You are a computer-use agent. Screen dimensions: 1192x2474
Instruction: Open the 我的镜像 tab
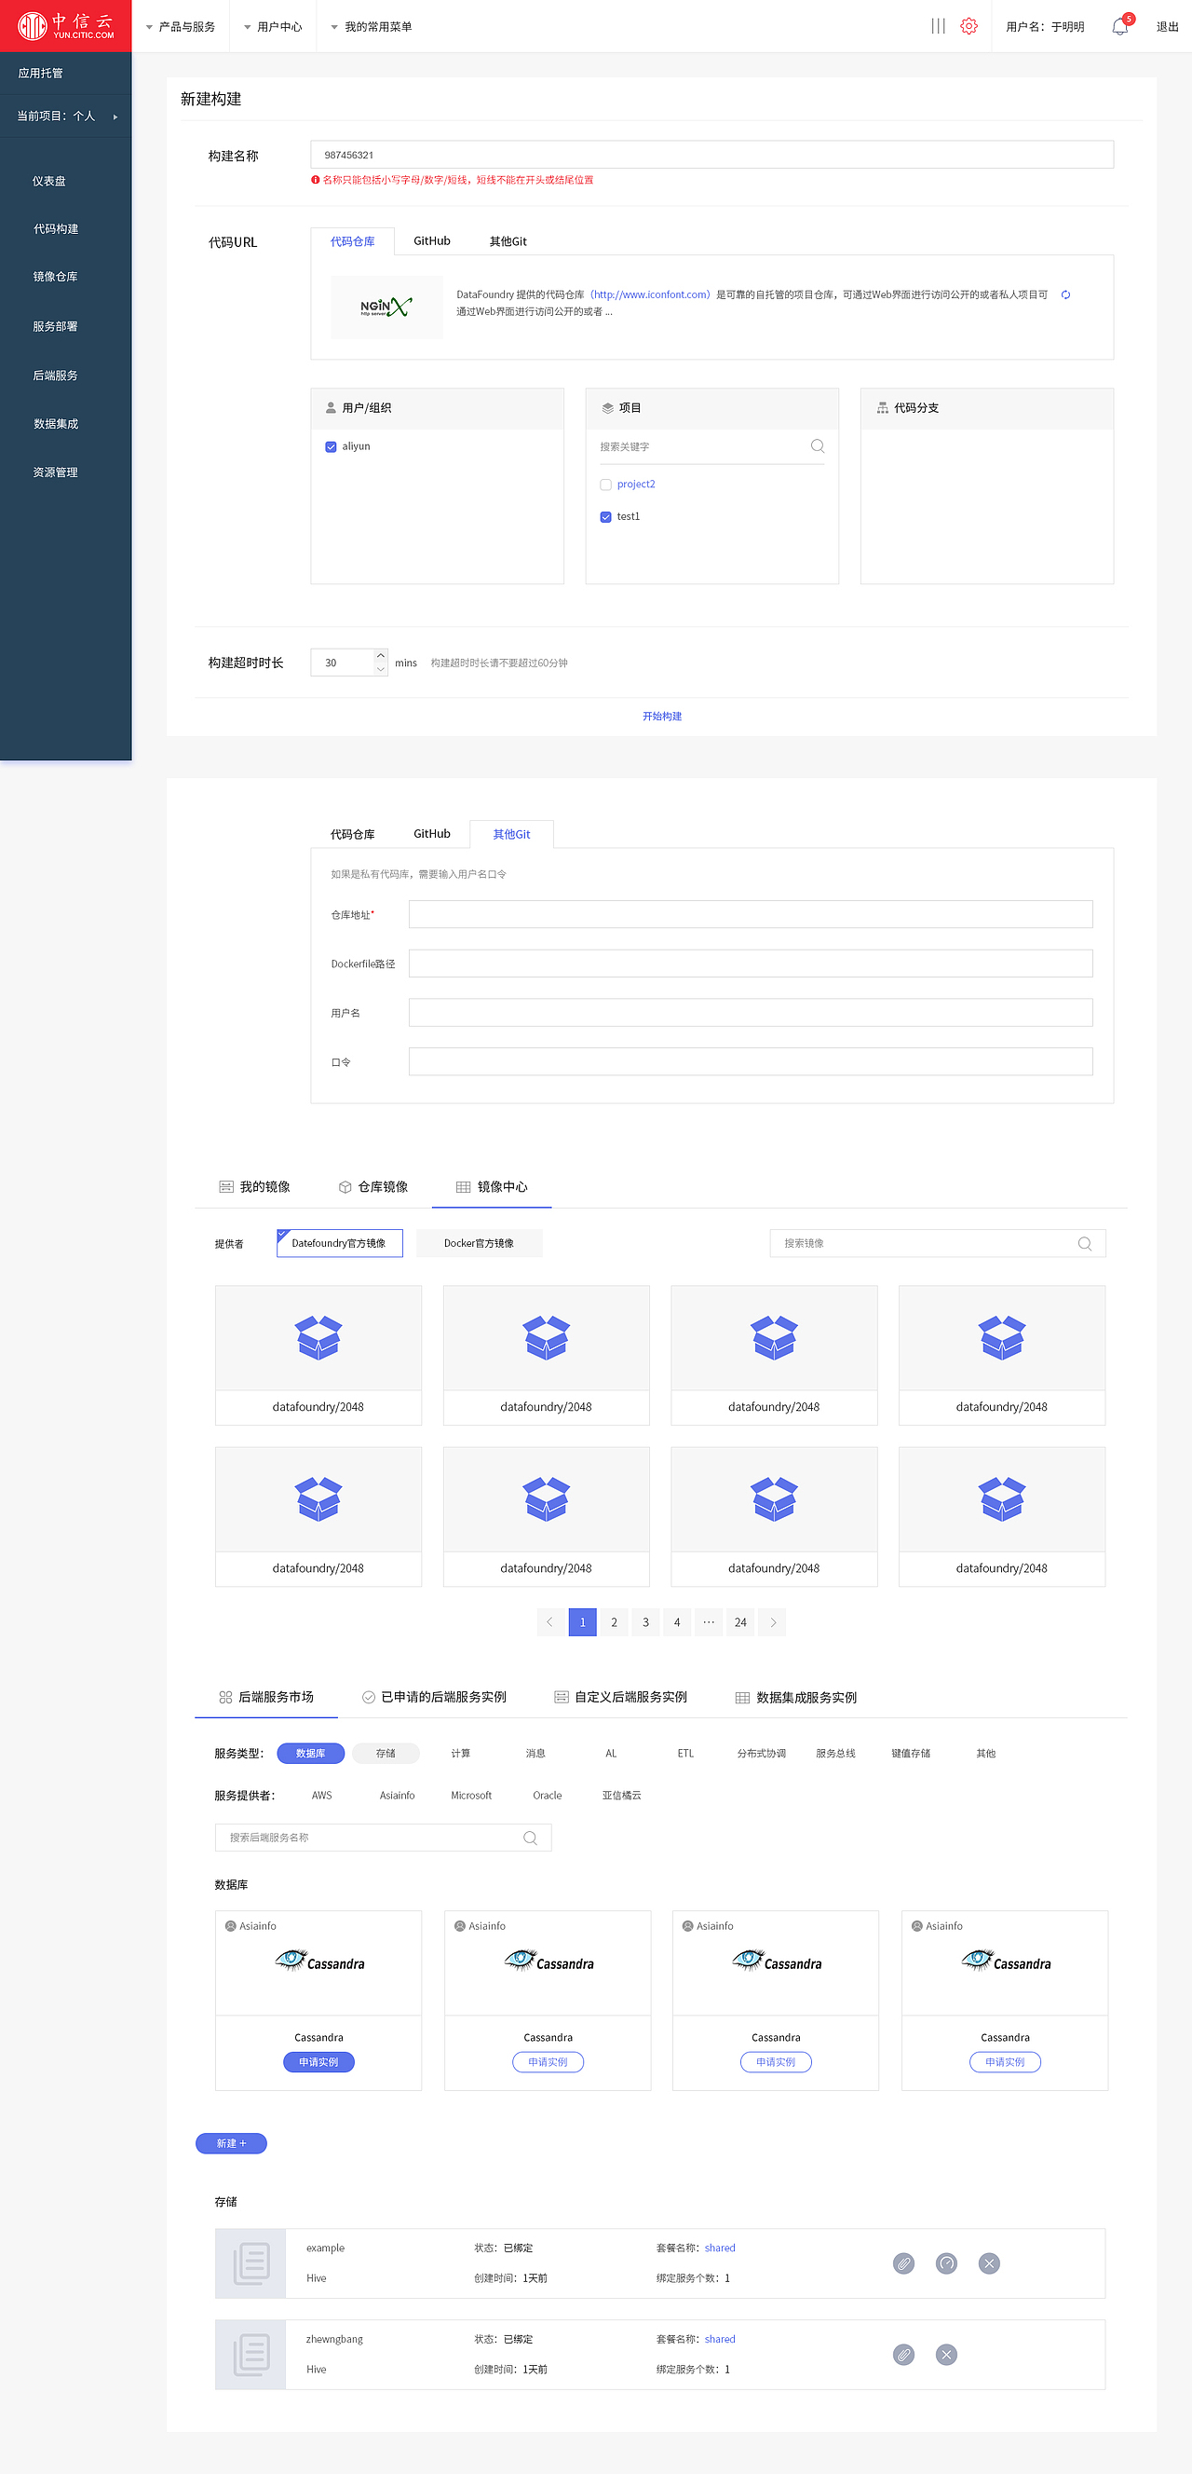tap(254, 1186)
